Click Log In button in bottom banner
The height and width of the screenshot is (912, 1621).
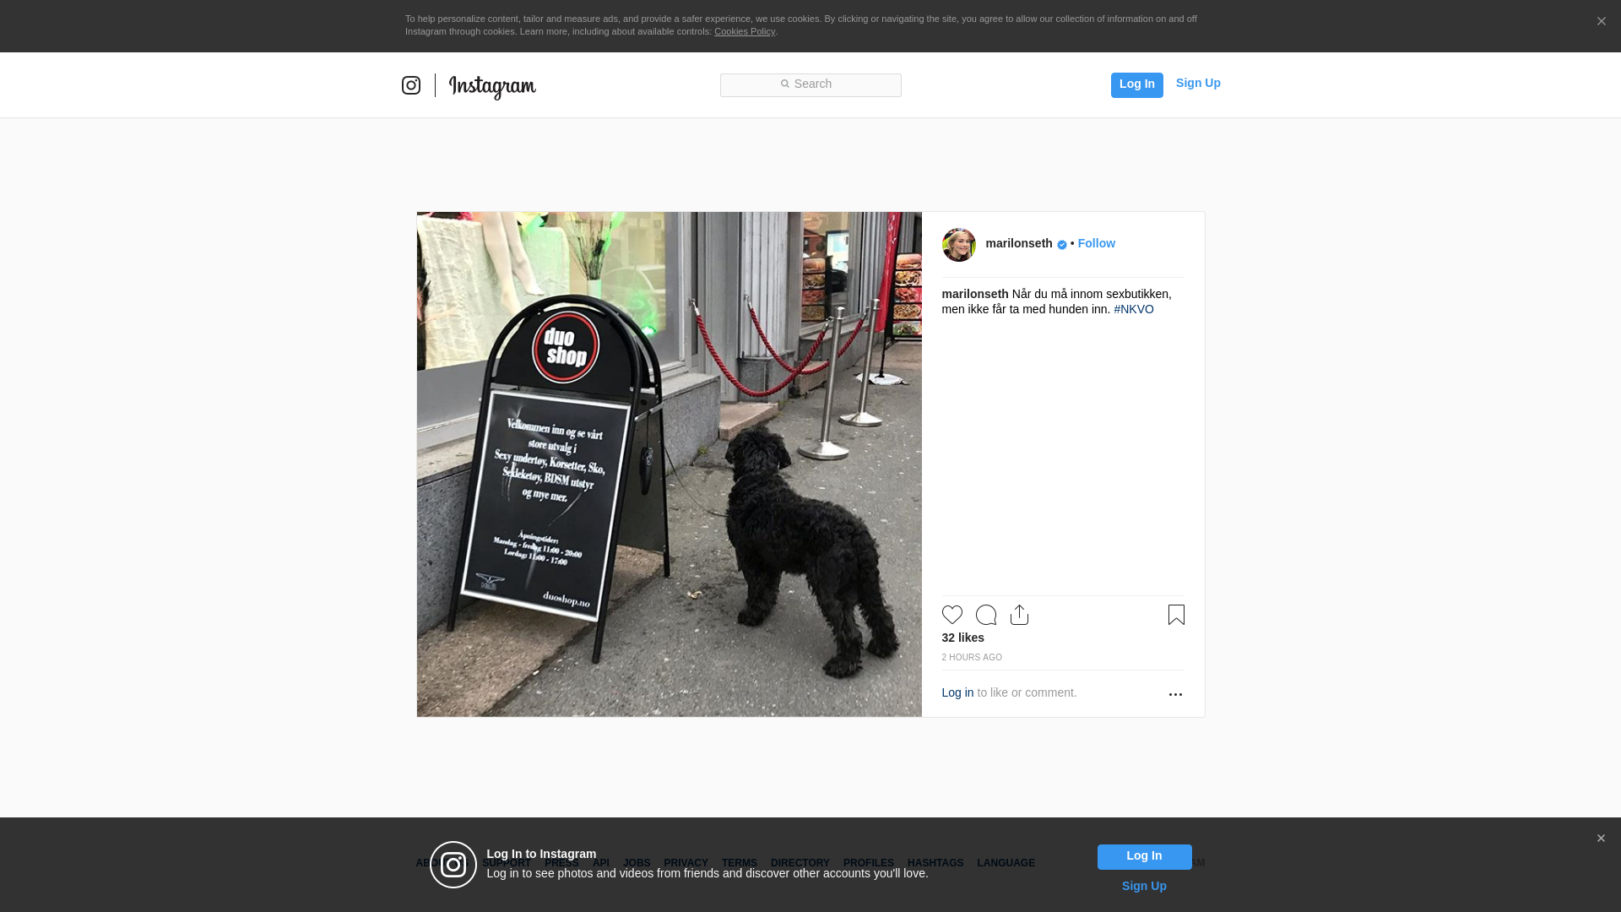(1145, 857)
